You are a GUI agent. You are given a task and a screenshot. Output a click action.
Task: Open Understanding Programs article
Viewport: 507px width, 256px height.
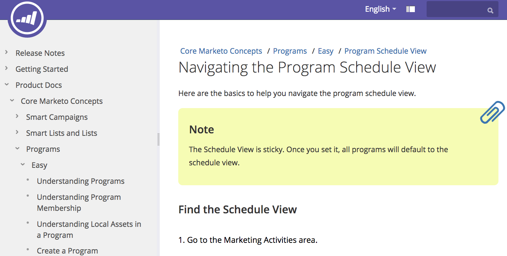click(80, 181)
